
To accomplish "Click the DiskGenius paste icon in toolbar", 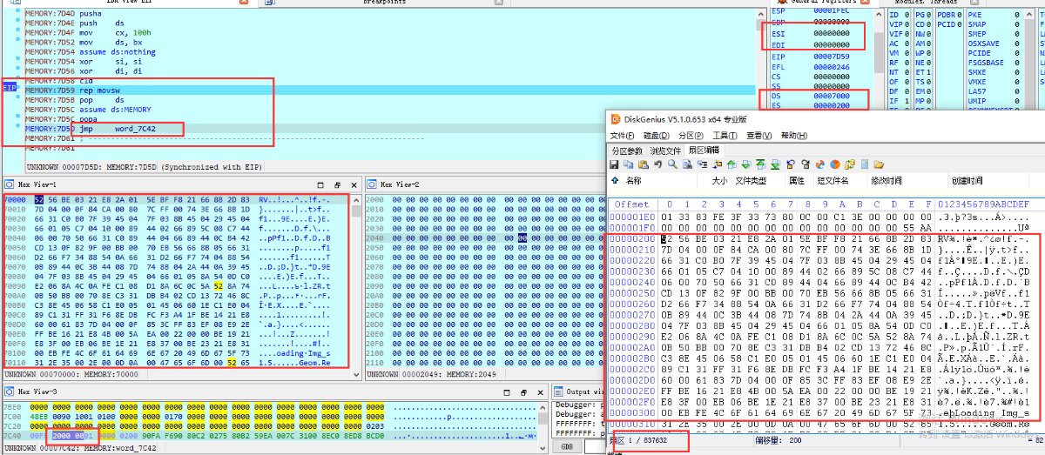I will click(644, 164).
